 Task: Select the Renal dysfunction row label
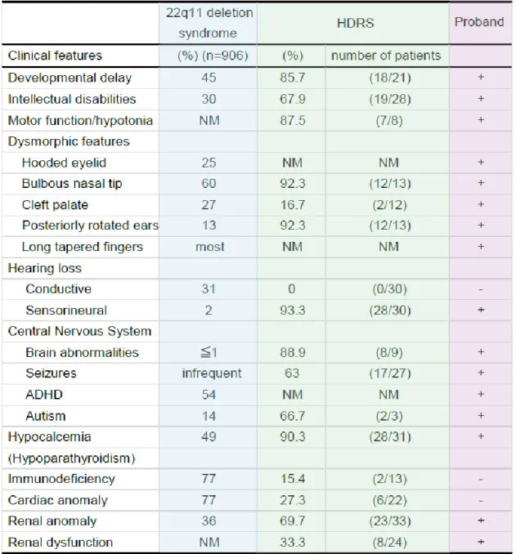(61, 543)
